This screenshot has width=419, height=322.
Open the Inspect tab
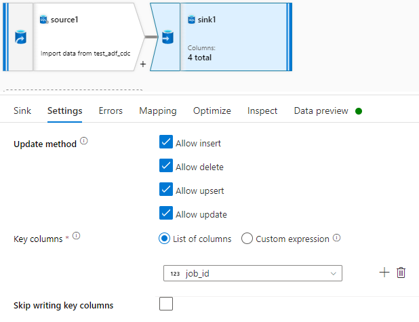coord(262,110)
